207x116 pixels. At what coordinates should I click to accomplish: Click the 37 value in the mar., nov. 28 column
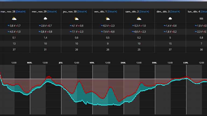(x=14, y=49)
